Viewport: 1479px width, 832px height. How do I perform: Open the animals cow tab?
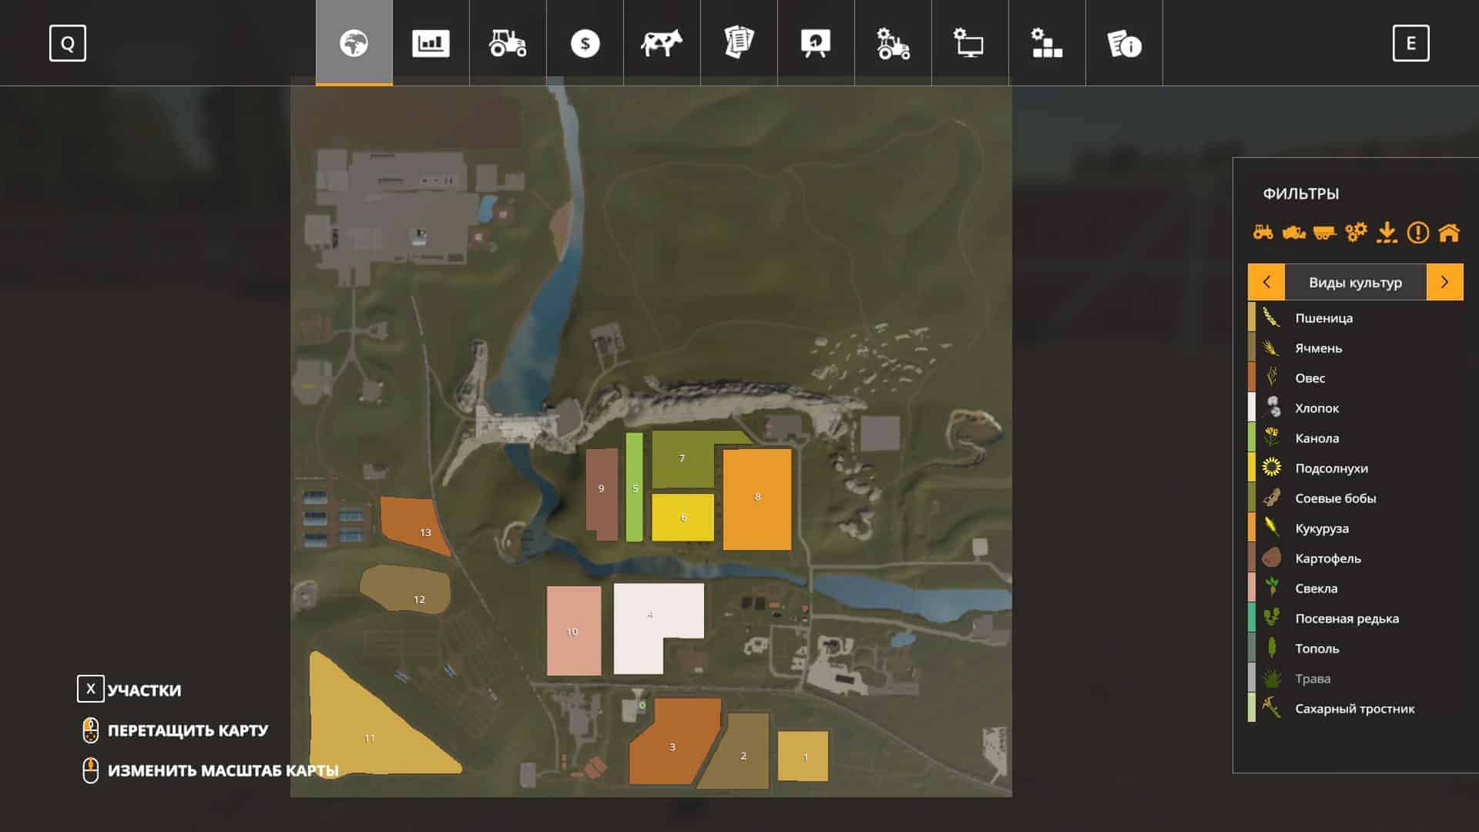point(662,43)
